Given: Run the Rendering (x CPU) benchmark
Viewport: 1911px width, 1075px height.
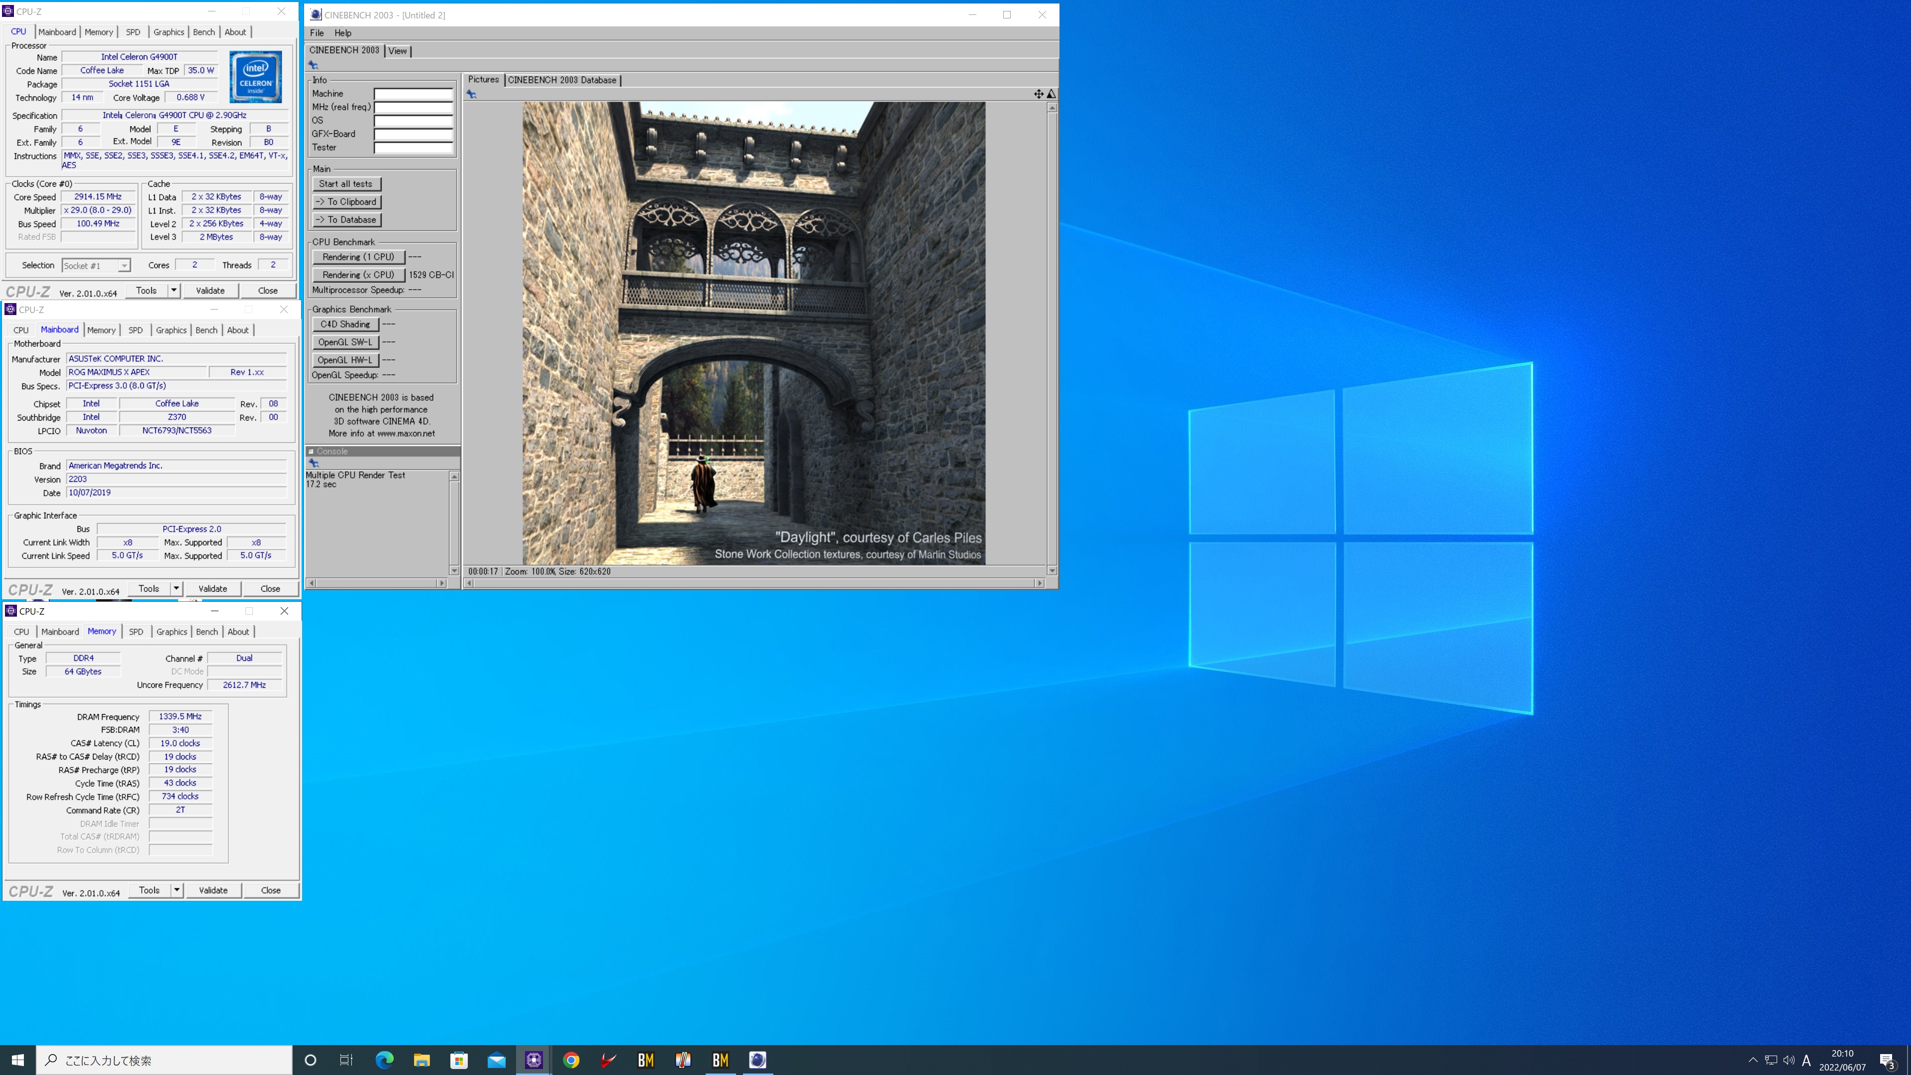Looking at the screenshot, I should click(x=358, y=275).
